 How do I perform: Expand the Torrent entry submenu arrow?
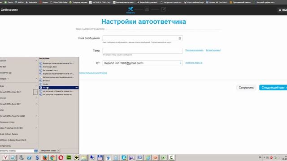pos(36,98)
